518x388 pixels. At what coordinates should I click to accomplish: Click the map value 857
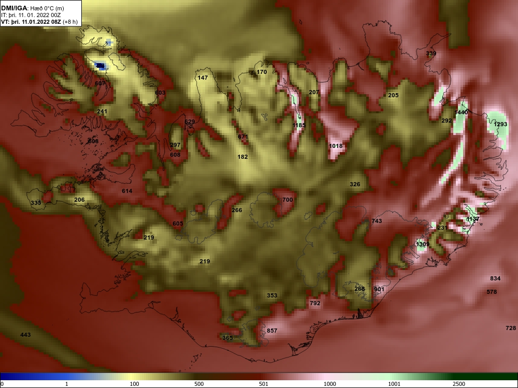coord(272,331)
